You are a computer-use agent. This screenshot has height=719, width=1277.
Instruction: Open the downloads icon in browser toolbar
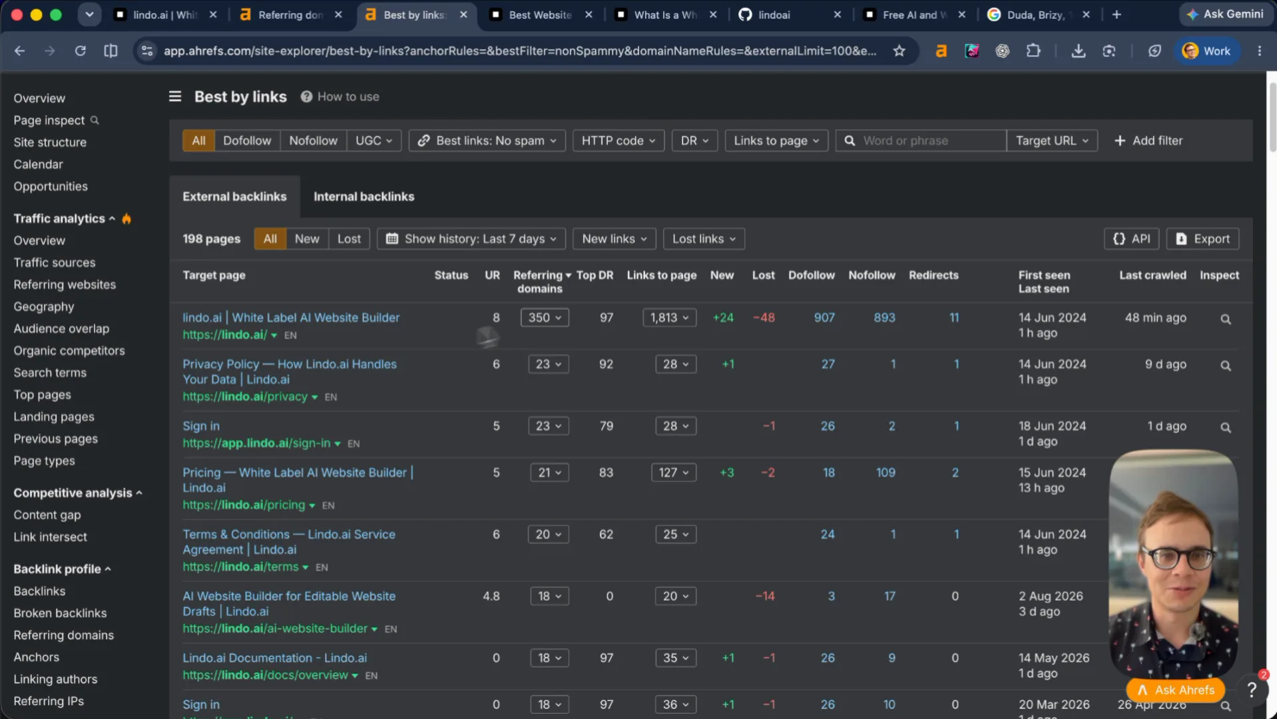1078,51
